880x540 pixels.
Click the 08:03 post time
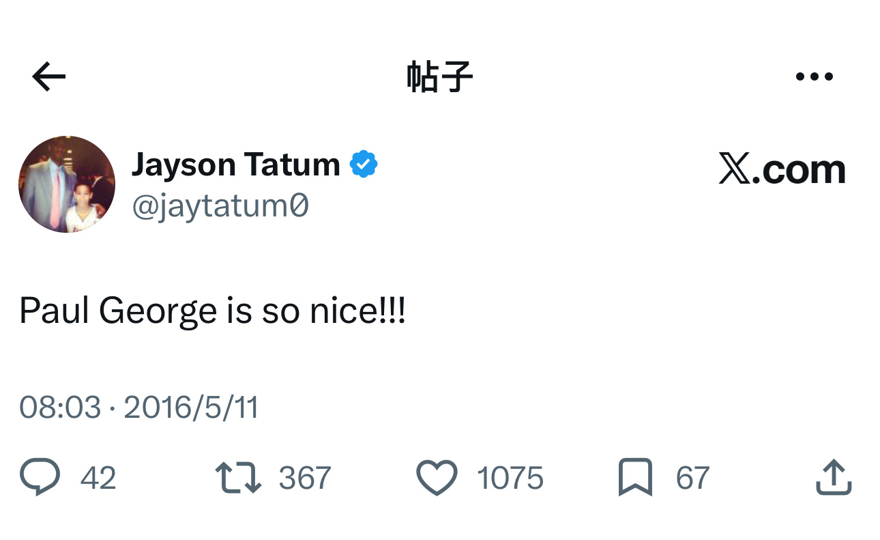[x=60, y=407]
